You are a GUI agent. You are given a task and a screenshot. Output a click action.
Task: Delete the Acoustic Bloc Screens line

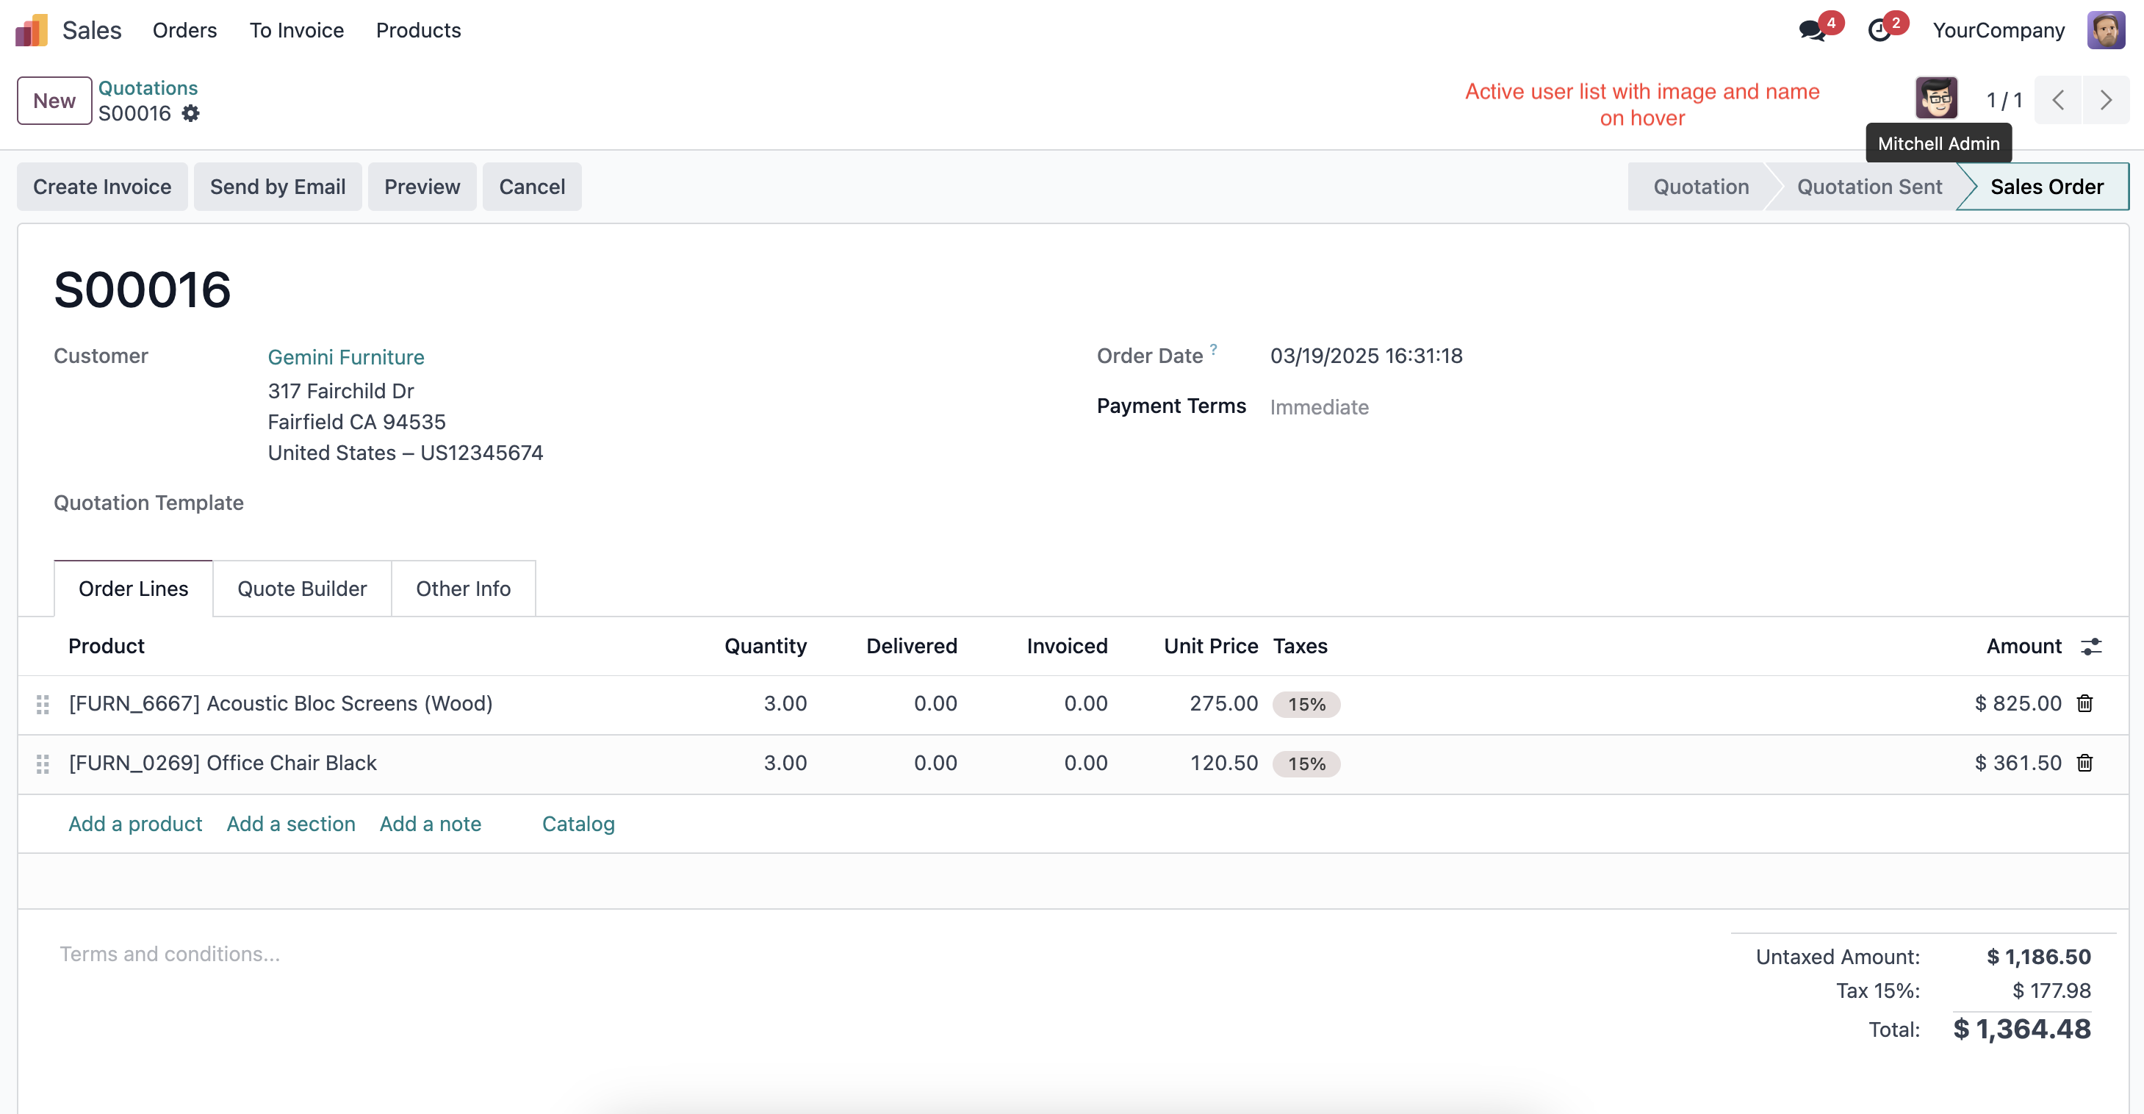click(x=2085, y=703)
